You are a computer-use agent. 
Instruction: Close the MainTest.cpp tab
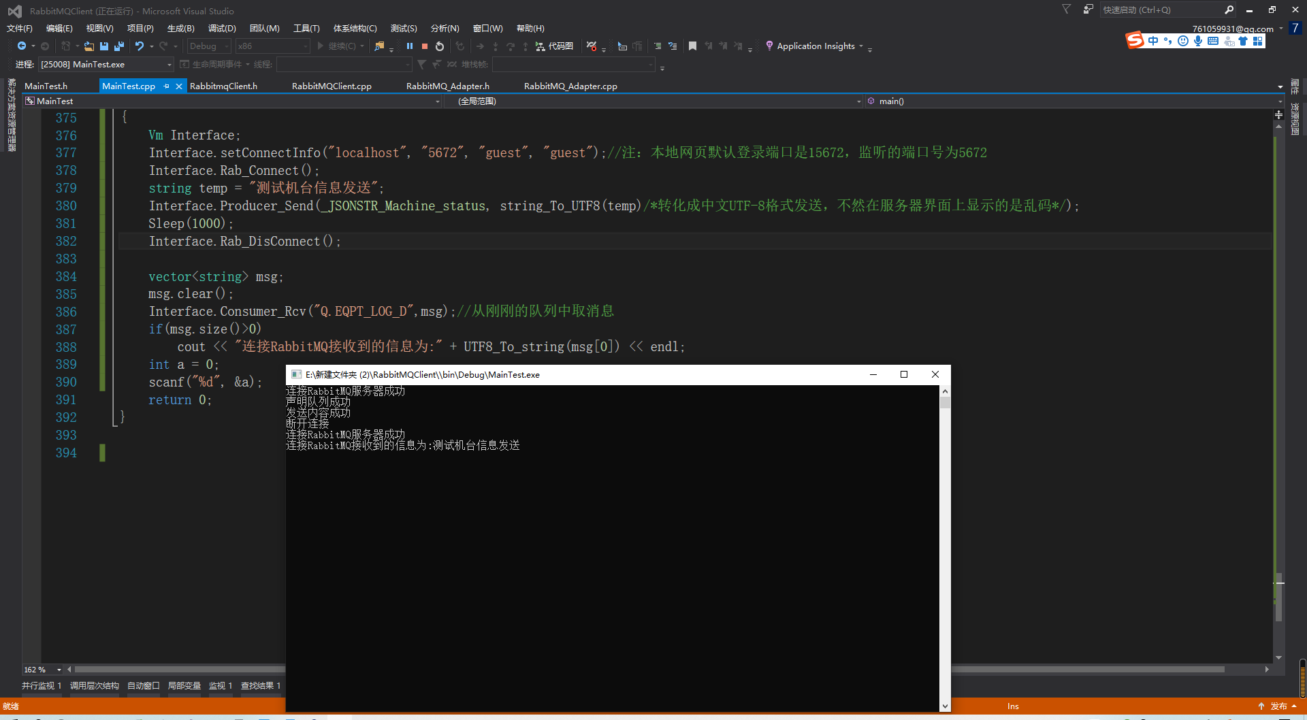coord(179,86)
